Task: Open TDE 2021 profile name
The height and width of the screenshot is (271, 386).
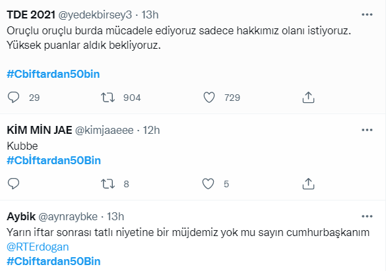Action: click(x=31, y=15)
